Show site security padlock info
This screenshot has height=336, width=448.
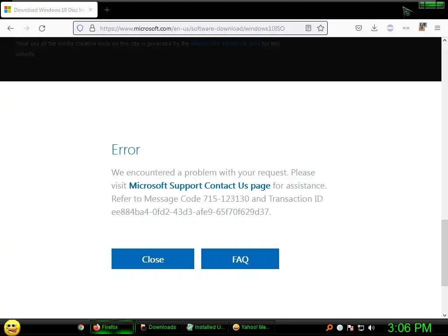coord(92,28)
